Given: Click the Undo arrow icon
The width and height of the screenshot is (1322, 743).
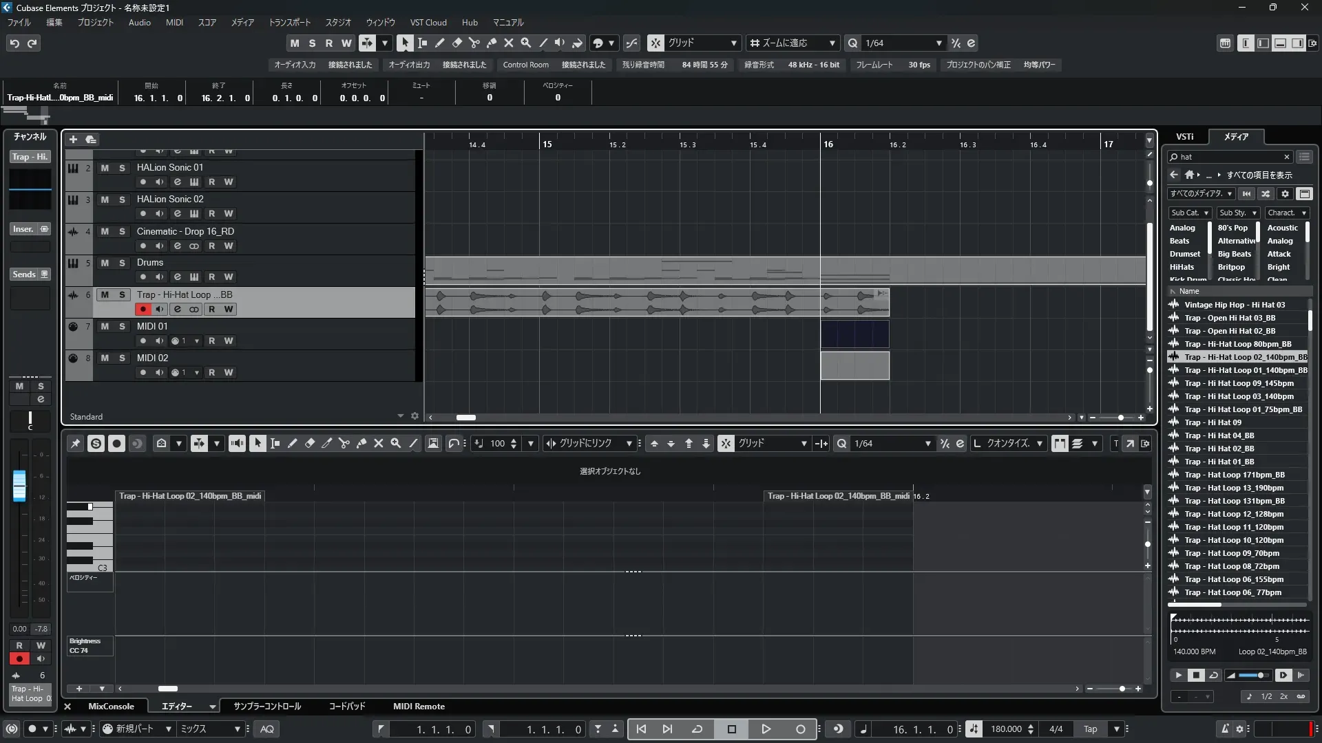Looking at the screenshot, I should 14,43.
